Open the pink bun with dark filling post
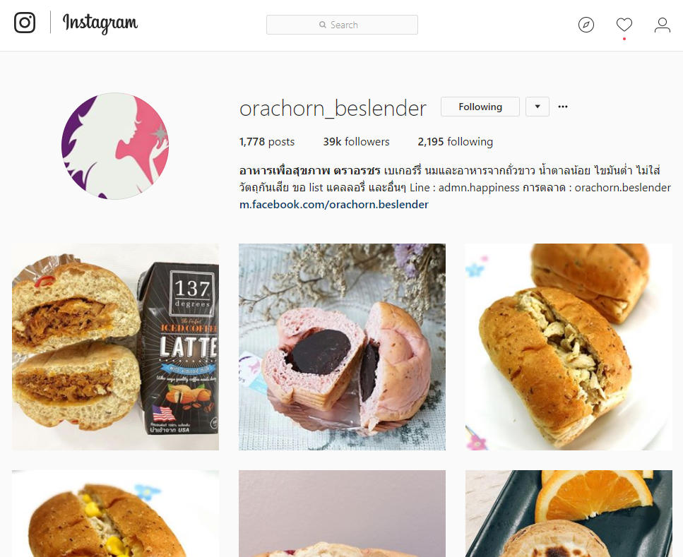This screenshot has height=557, width=683. click(342, 347)
